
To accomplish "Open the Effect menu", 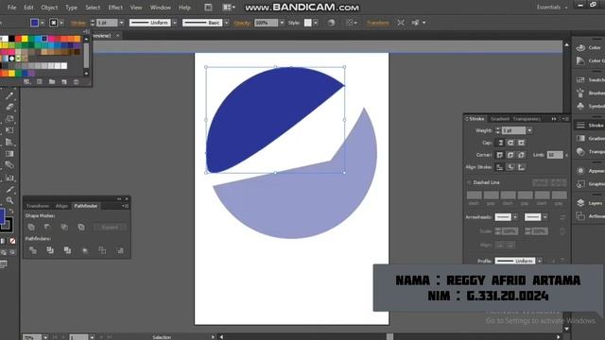I will (115, 8).
